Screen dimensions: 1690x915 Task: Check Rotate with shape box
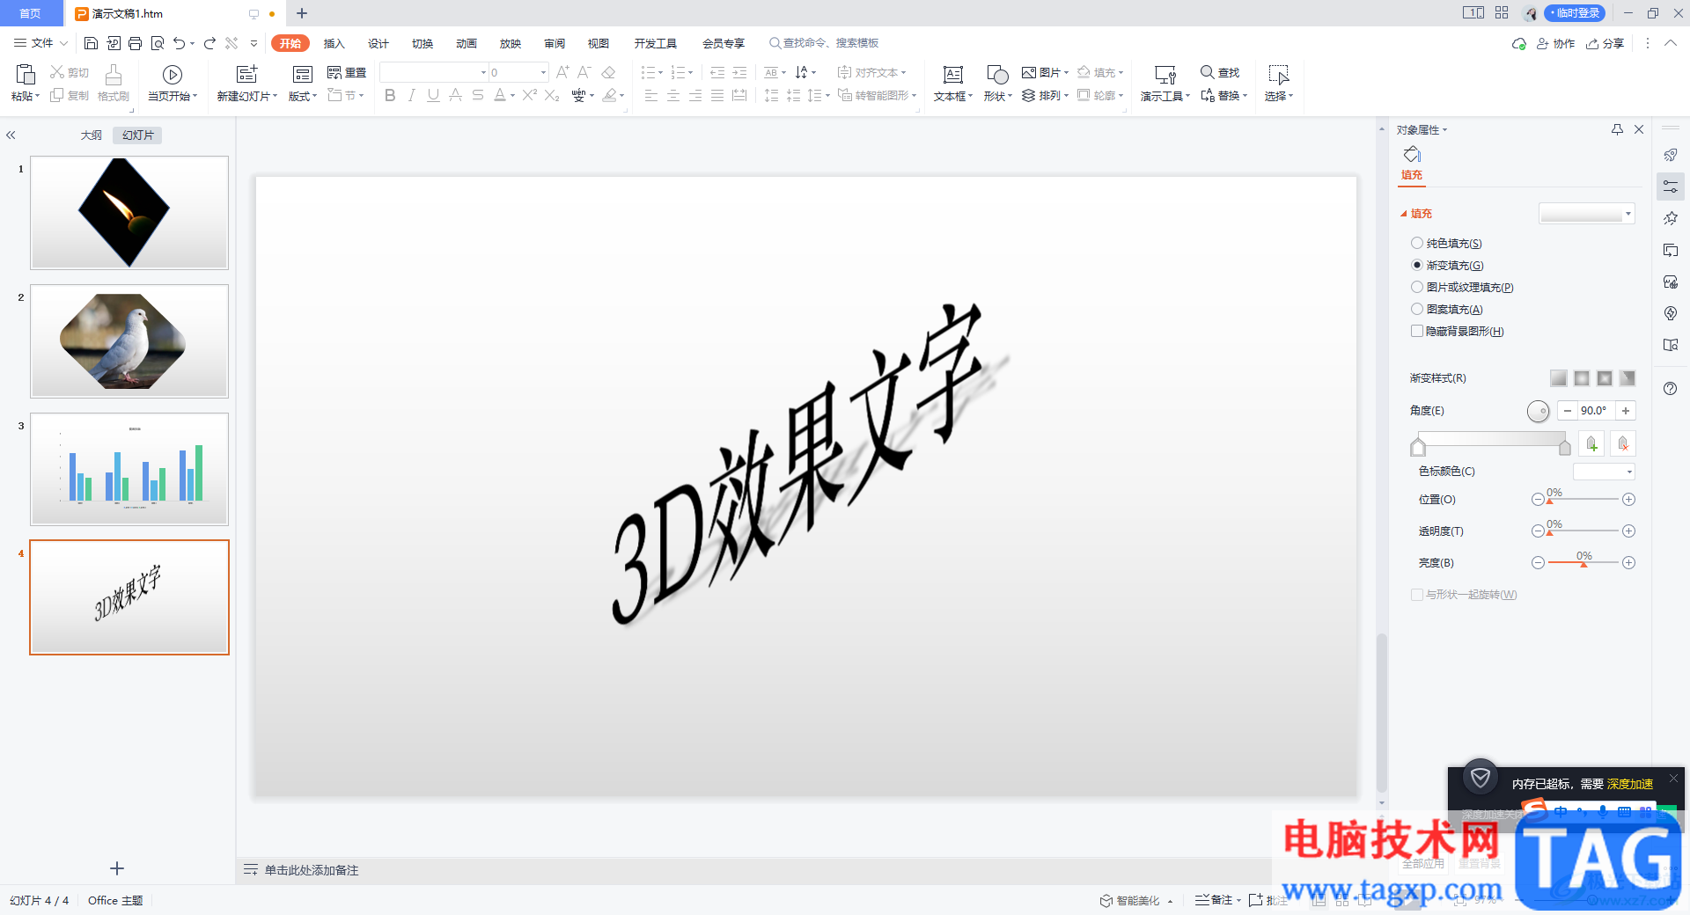(1417, 595)
